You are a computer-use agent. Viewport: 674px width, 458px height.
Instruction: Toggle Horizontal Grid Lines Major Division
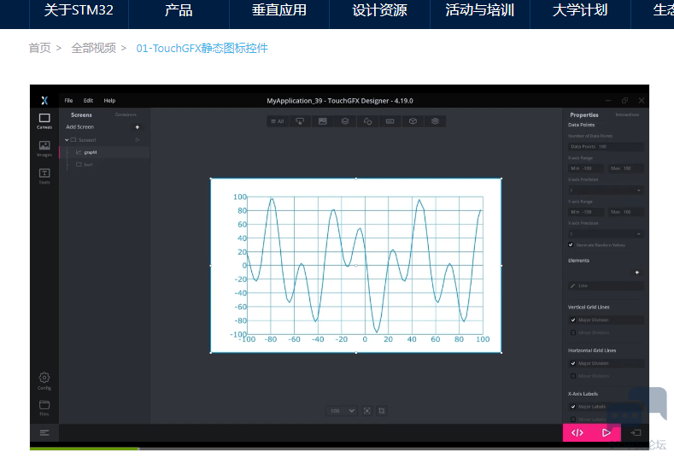click(x=573, y=363)
